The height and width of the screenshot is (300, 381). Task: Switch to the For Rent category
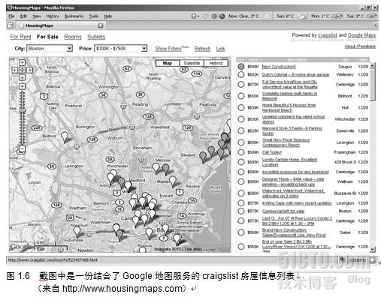coord(20,37)
